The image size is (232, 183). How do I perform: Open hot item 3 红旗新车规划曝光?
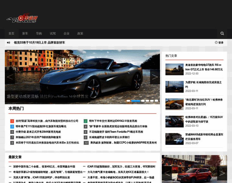(41, 126)
